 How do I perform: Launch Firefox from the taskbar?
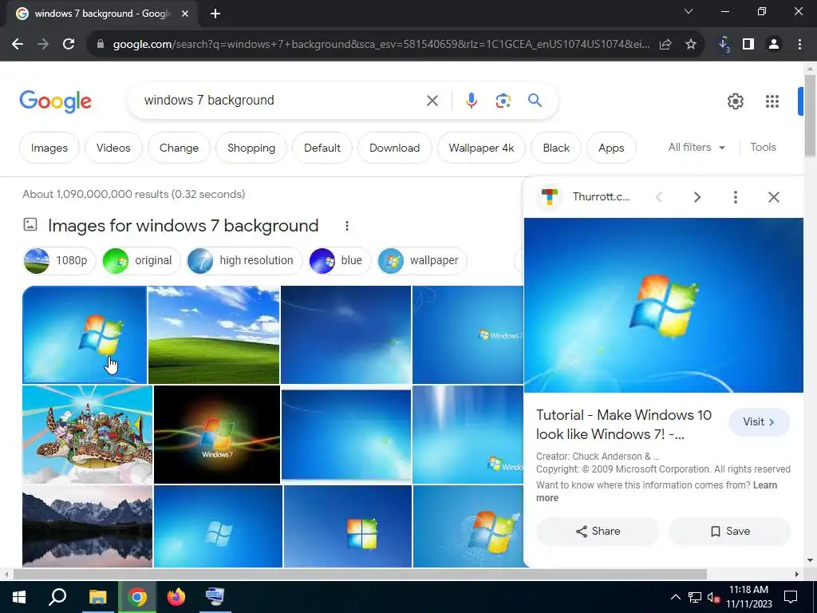(176, 597)
